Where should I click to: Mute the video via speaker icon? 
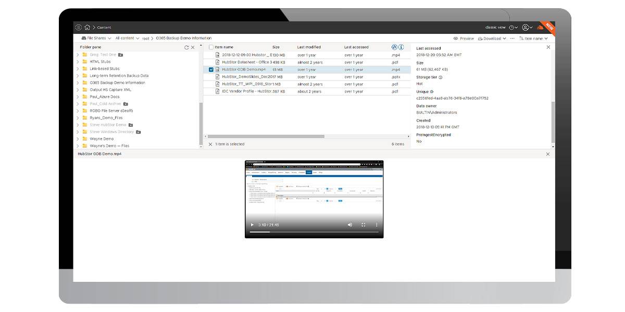(x=350, y=225)
